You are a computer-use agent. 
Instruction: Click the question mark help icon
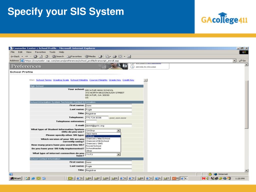pos(132,67)
